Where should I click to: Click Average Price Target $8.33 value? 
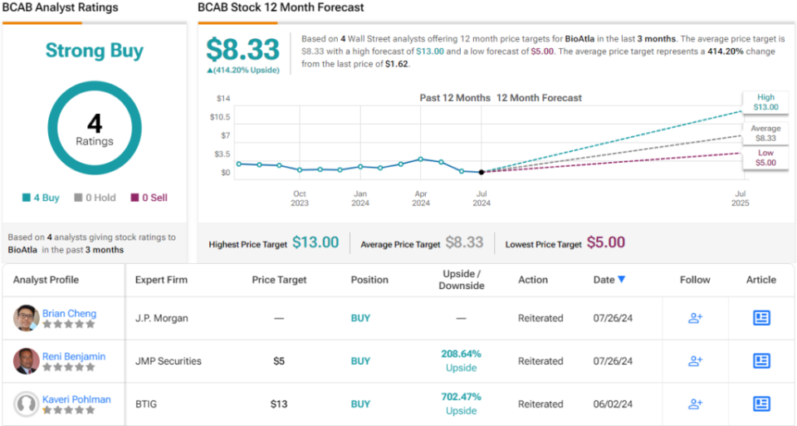[x=465, y=242]
